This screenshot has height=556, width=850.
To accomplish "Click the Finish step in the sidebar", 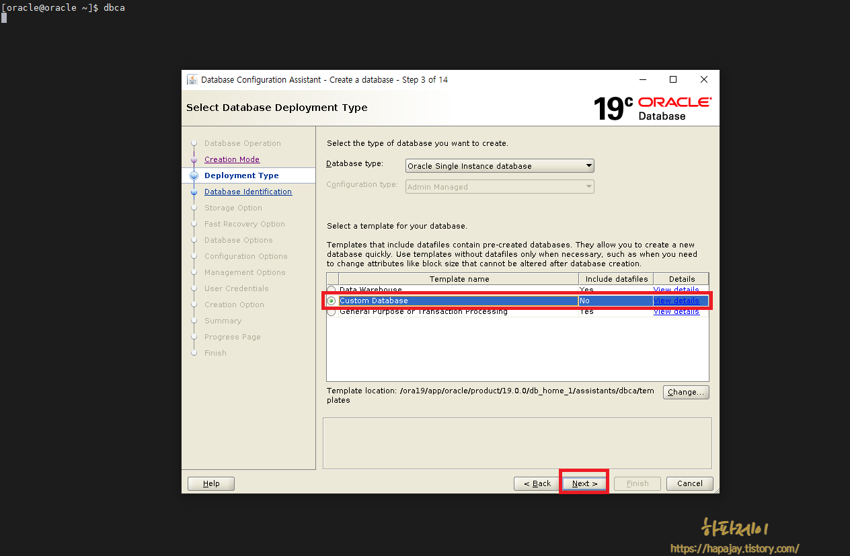I will [215, 353].
